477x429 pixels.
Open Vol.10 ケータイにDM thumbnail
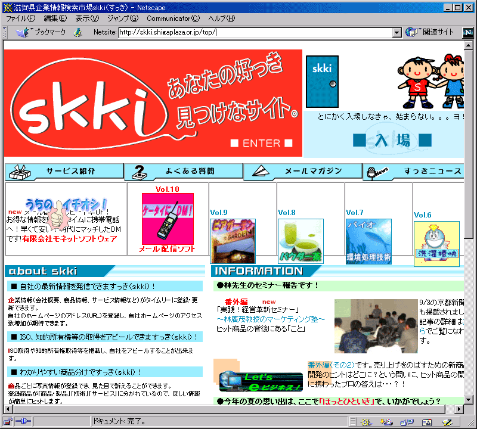click(x=168, y=219)
